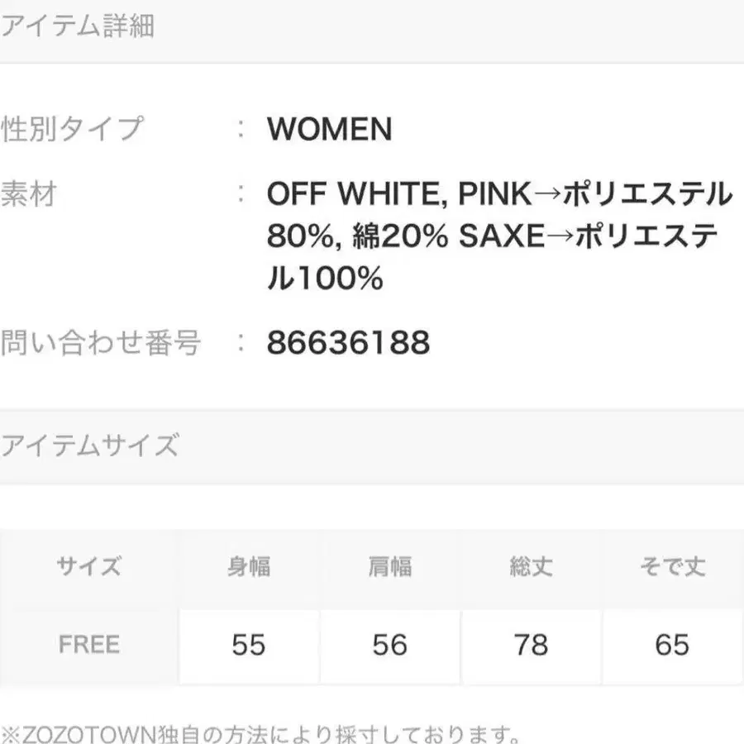Select the OFF WHITE, PINK material text
Image resolution: width=744 pixels, height=744 pixels.
coord(398,195)
